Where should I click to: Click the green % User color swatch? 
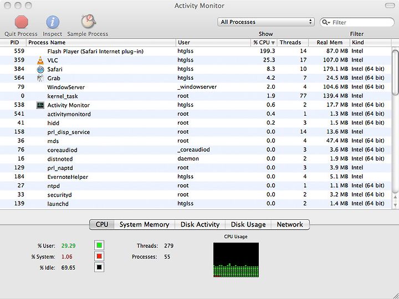(x=99, y=245)
